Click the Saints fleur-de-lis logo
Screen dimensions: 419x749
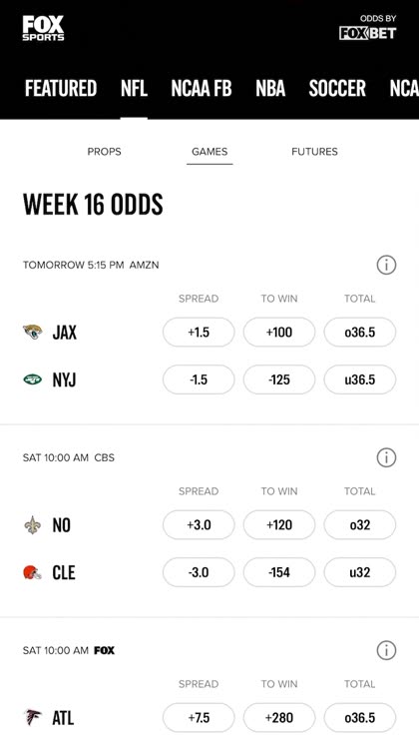pos(33,525)
